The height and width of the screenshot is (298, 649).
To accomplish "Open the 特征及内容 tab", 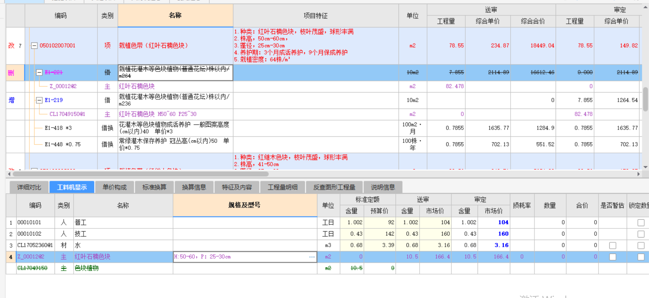I will click(x=237, y=187).
